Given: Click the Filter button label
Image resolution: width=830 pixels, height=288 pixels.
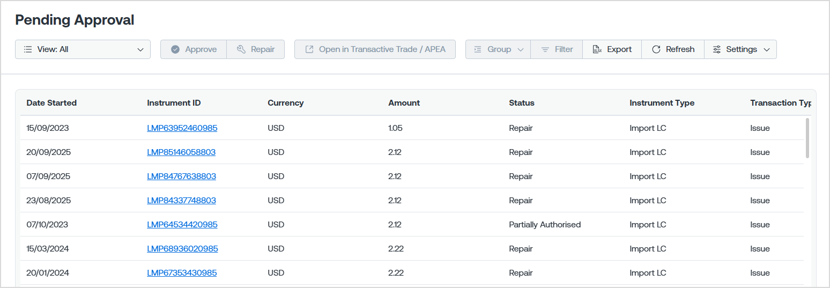Looking at the screenshot, I should coord(564,49).
